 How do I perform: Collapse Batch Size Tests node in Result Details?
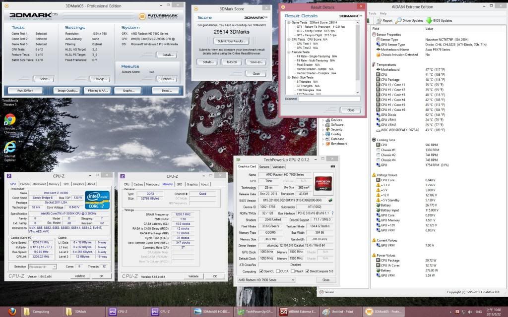(x=289, y=78)
